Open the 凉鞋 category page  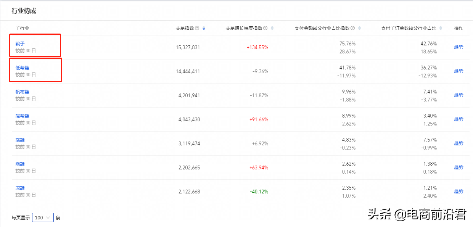21,188
